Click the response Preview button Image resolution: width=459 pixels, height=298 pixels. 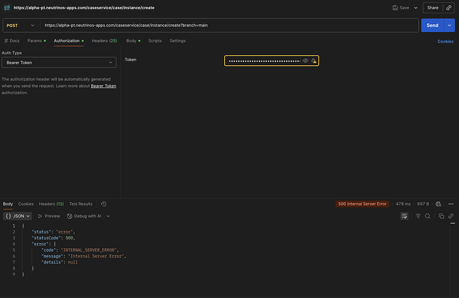tap(49, 216)
